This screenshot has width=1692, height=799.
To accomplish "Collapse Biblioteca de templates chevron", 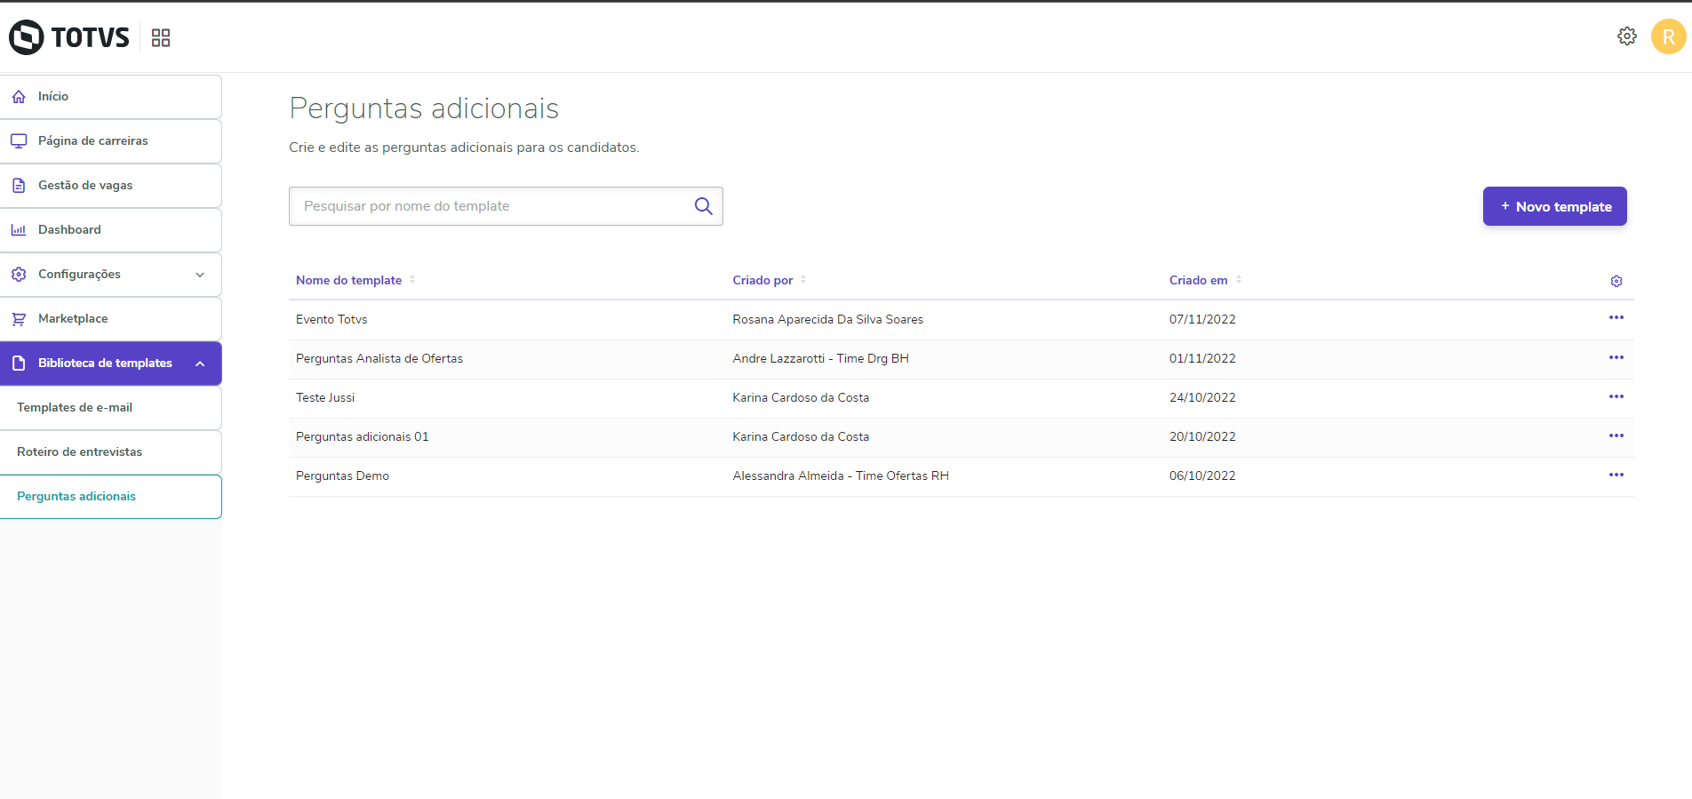I will pos(200,364).
